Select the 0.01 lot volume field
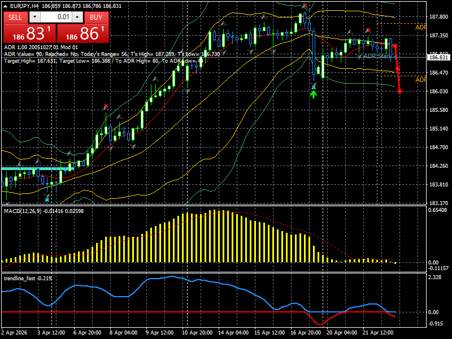Image resolution: width=452 pixels, height=339 pixels. point(56,17)
